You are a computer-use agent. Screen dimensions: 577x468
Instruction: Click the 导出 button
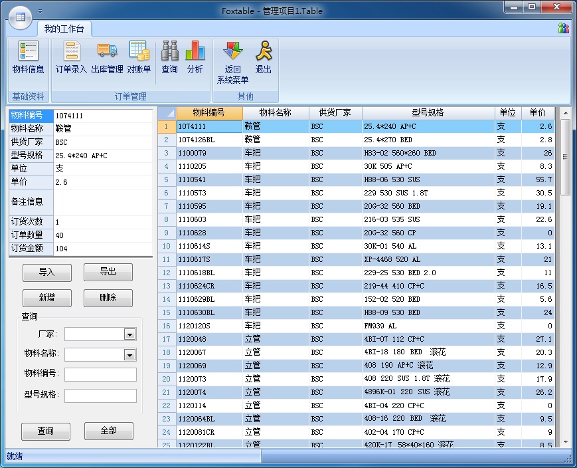pyautogui.click(x=108, y=272)
